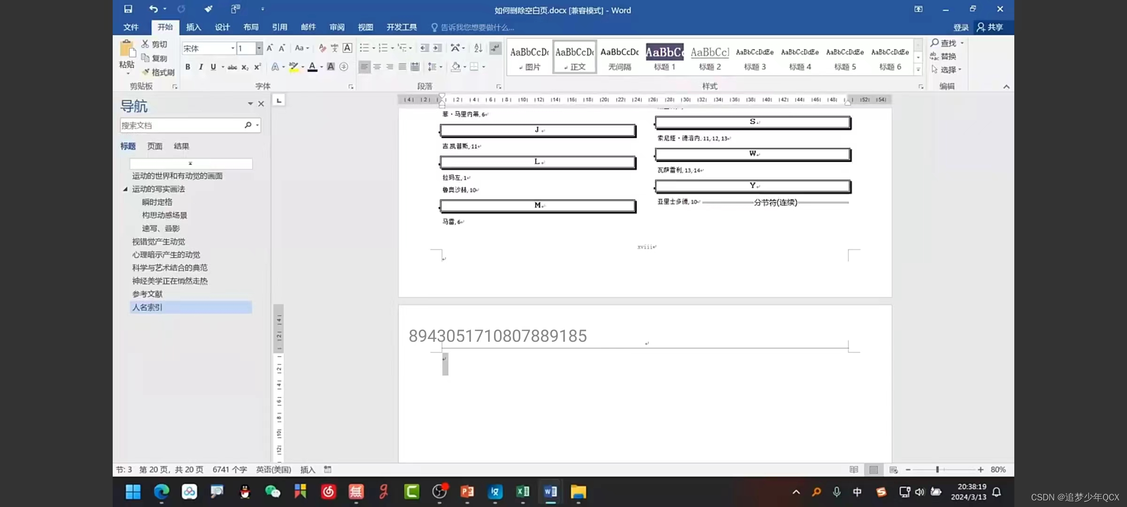Center-align paragraph with the center icon
This screenshot has height=507, width=1127.
point(377,67)
